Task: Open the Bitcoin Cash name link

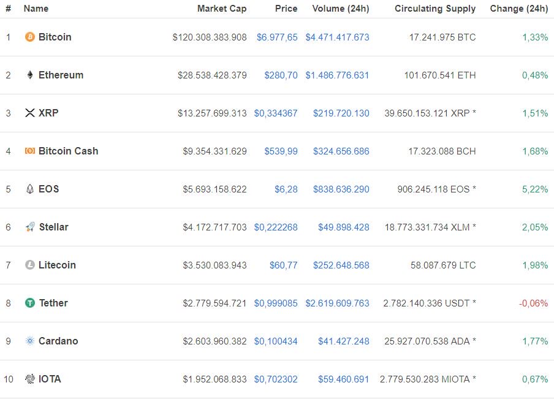Action: (68, 151)
